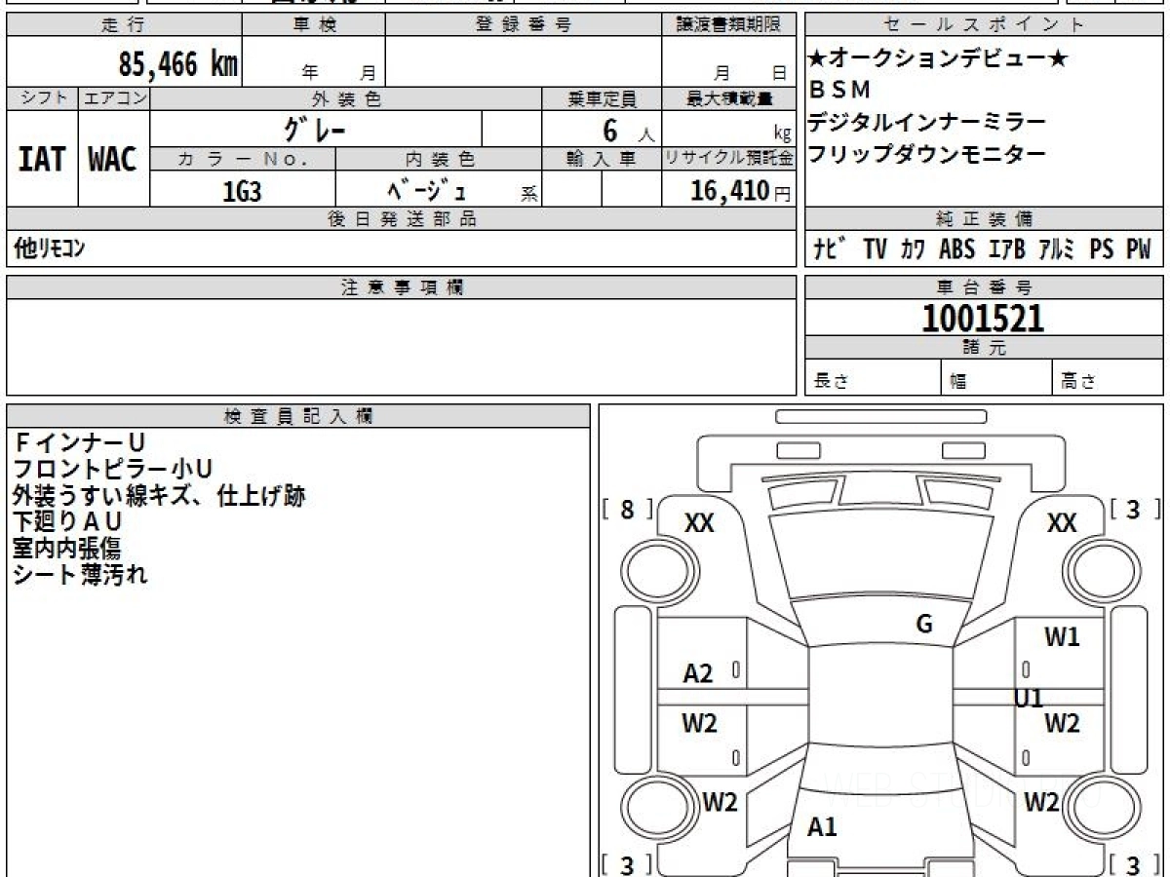The height and width of the screenshot is (877, 1170).
Task: Click 他リモコン in later-shipped parts
Action: tap(49, 248)
